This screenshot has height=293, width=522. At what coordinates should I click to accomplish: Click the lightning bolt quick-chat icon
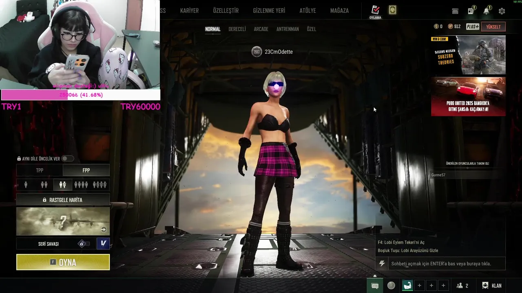[x=382, y=264]
